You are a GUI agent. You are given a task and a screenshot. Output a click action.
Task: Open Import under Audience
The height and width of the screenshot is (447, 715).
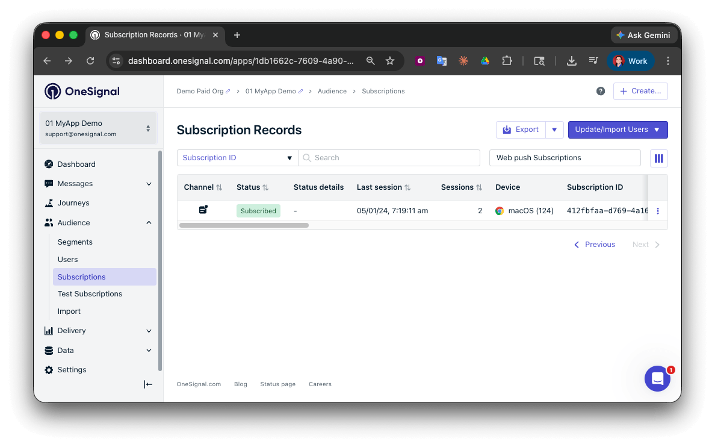point(69,311)
